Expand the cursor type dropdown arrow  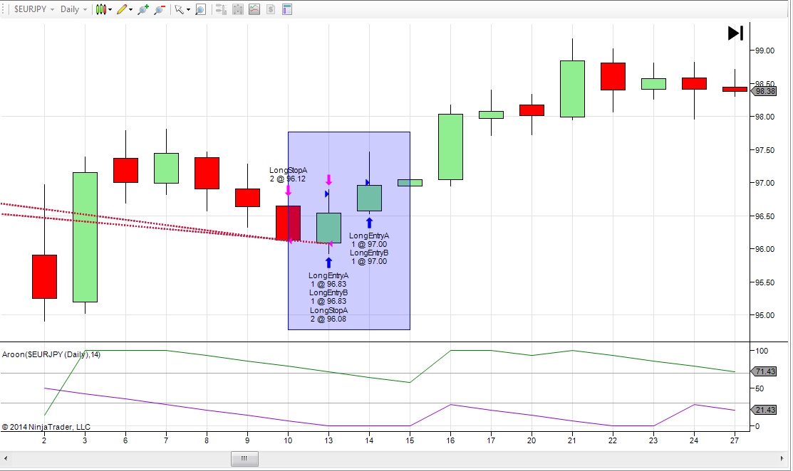click(x=188, y=9)
